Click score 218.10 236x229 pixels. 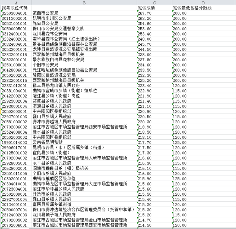click(155, 137)
